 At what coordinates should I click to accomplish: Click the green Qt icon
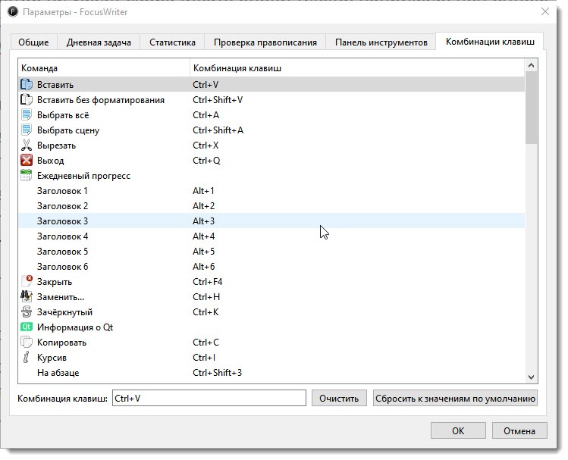(27, 327)
